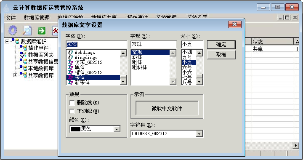The image size is (303, 160).
Task: Choose 斜体 font style
Action: (x=150, y=57)
